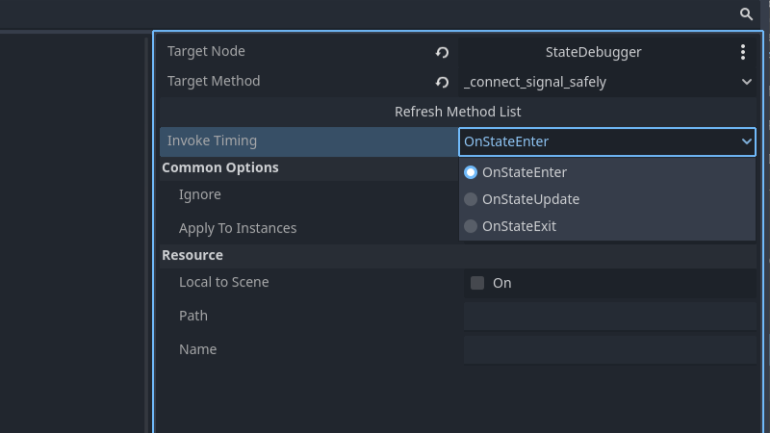Open three-dot menu beside StateDebugger
Screen dimensions: 770x433
pyautogui.click(x=742, y=52)
